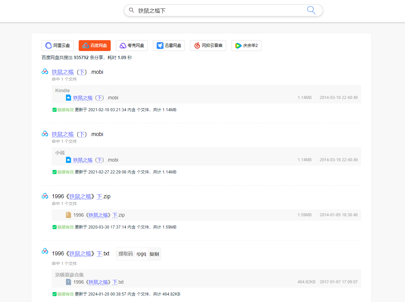
Task: Click the blue mobi file icon under 小说
Action: pos(68,160)
